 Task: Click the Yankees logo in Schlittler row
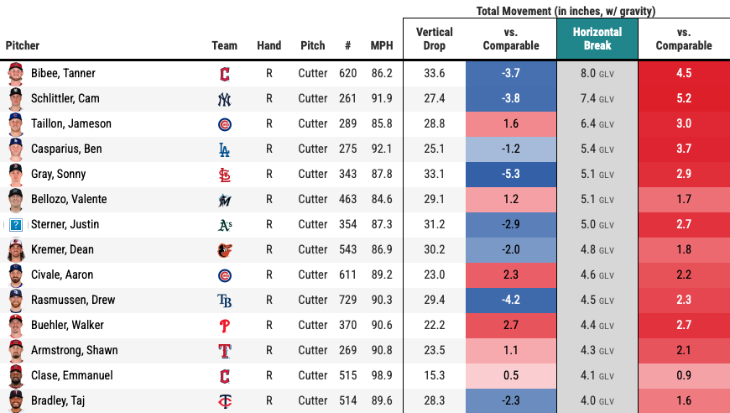pyautogui.click(x=224, y=99)
